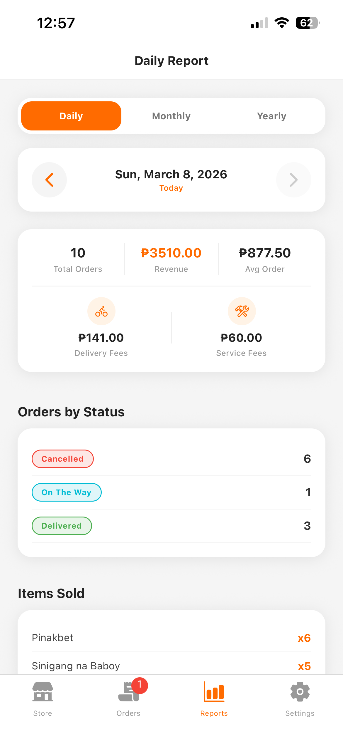Open the Pinakbet item row
Image resolution: width=343 pixels, height=744 pixels.
[171, 638]
